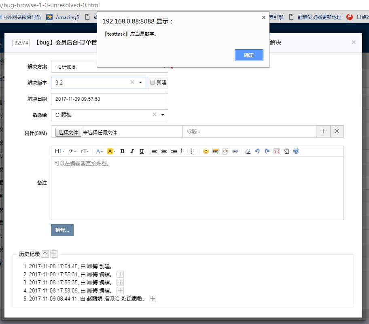The width and height of the screenshot is (369, 324).
Task: Clear the 指派给 value G:顾梅
Action: coord(155,114)
